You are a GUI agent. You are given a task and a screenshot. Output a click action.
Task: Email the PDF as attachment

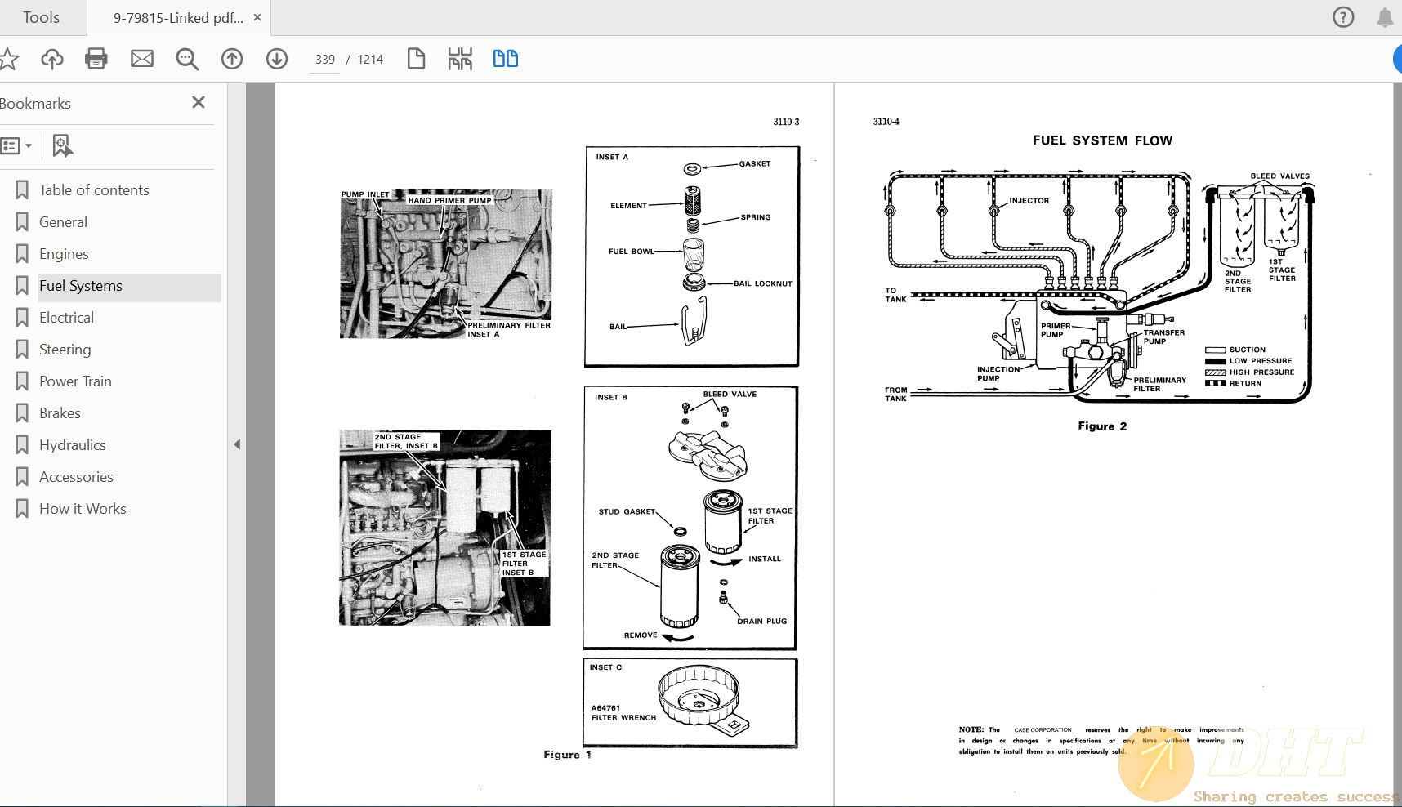pyautogui.click(x=141, y=58)
